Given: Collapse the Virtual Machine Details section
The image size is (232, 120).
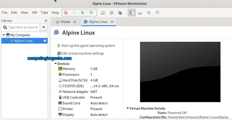Looking at the screenshot, I should [127, 108].
